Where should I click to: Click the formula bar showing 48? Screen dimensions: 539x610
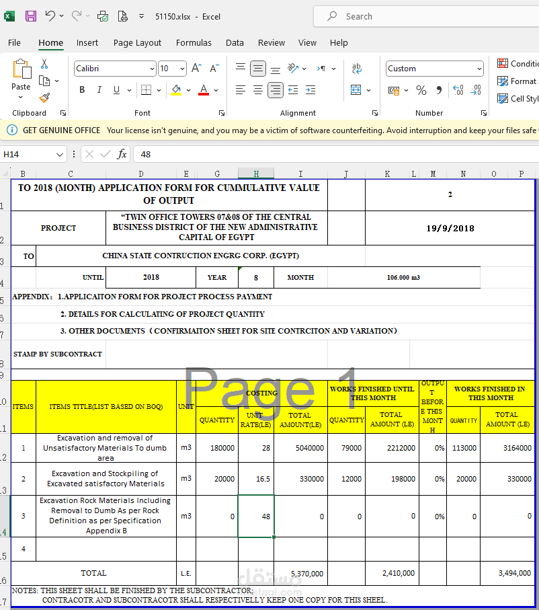[x=336, y=155]
